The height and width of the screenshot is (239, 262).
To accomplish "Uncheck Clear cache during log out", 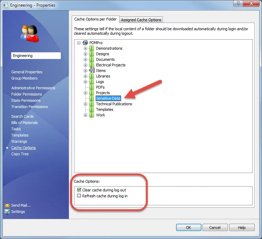I will (x=79, y=190).
